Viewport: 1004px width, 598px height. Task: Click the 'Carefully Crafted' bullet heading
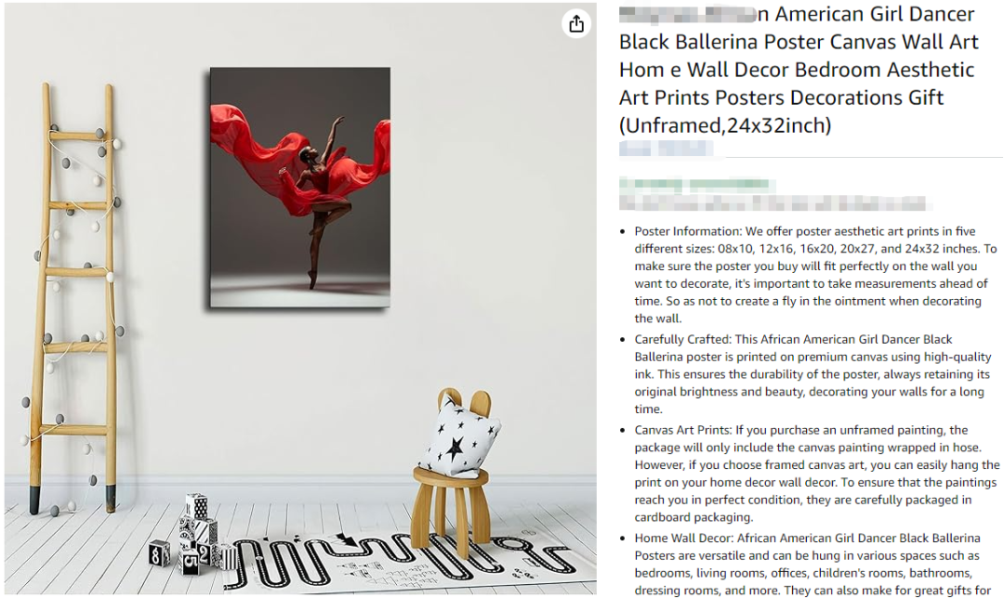682,339
